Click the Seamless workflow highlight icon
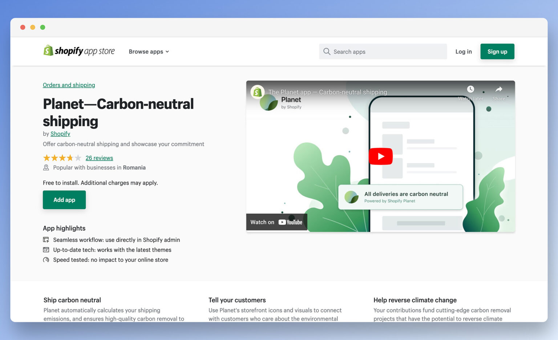The image size is (558, 340). [46, 240]
